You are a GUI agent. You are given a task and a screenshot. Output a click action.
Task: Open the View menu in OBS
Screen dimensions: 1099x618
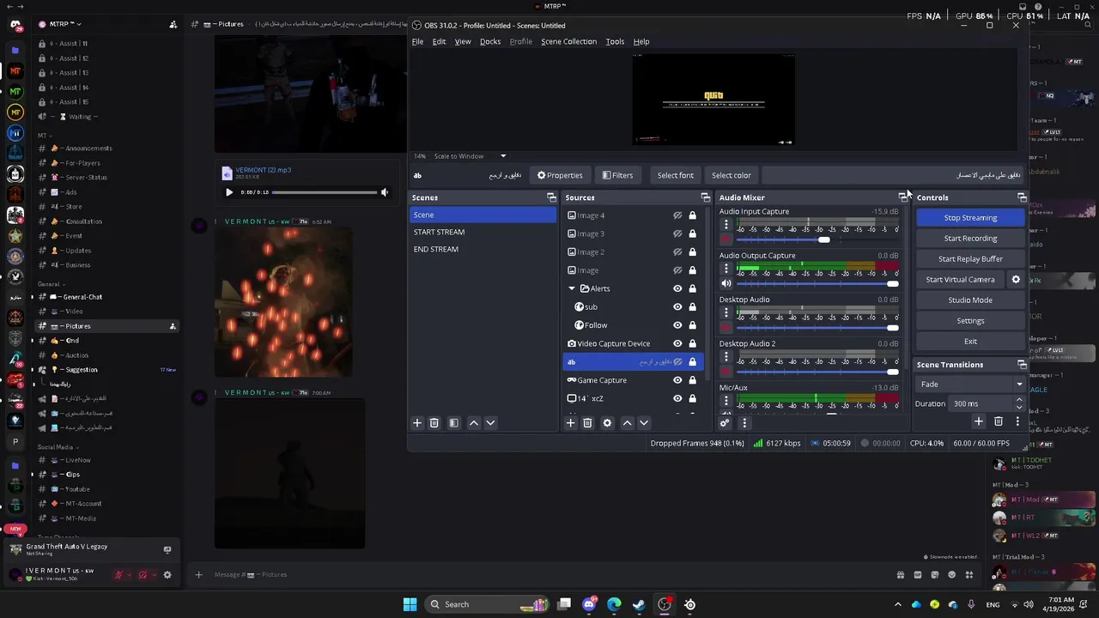tap(463, 41)
